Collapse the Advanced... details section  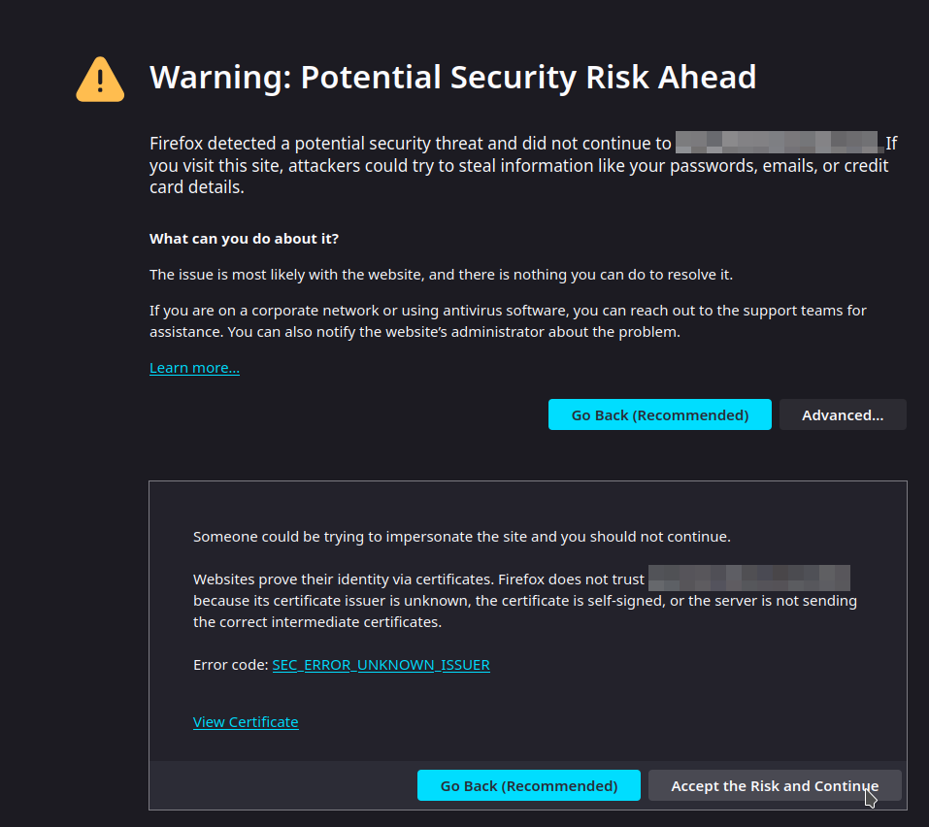(842, 414)
